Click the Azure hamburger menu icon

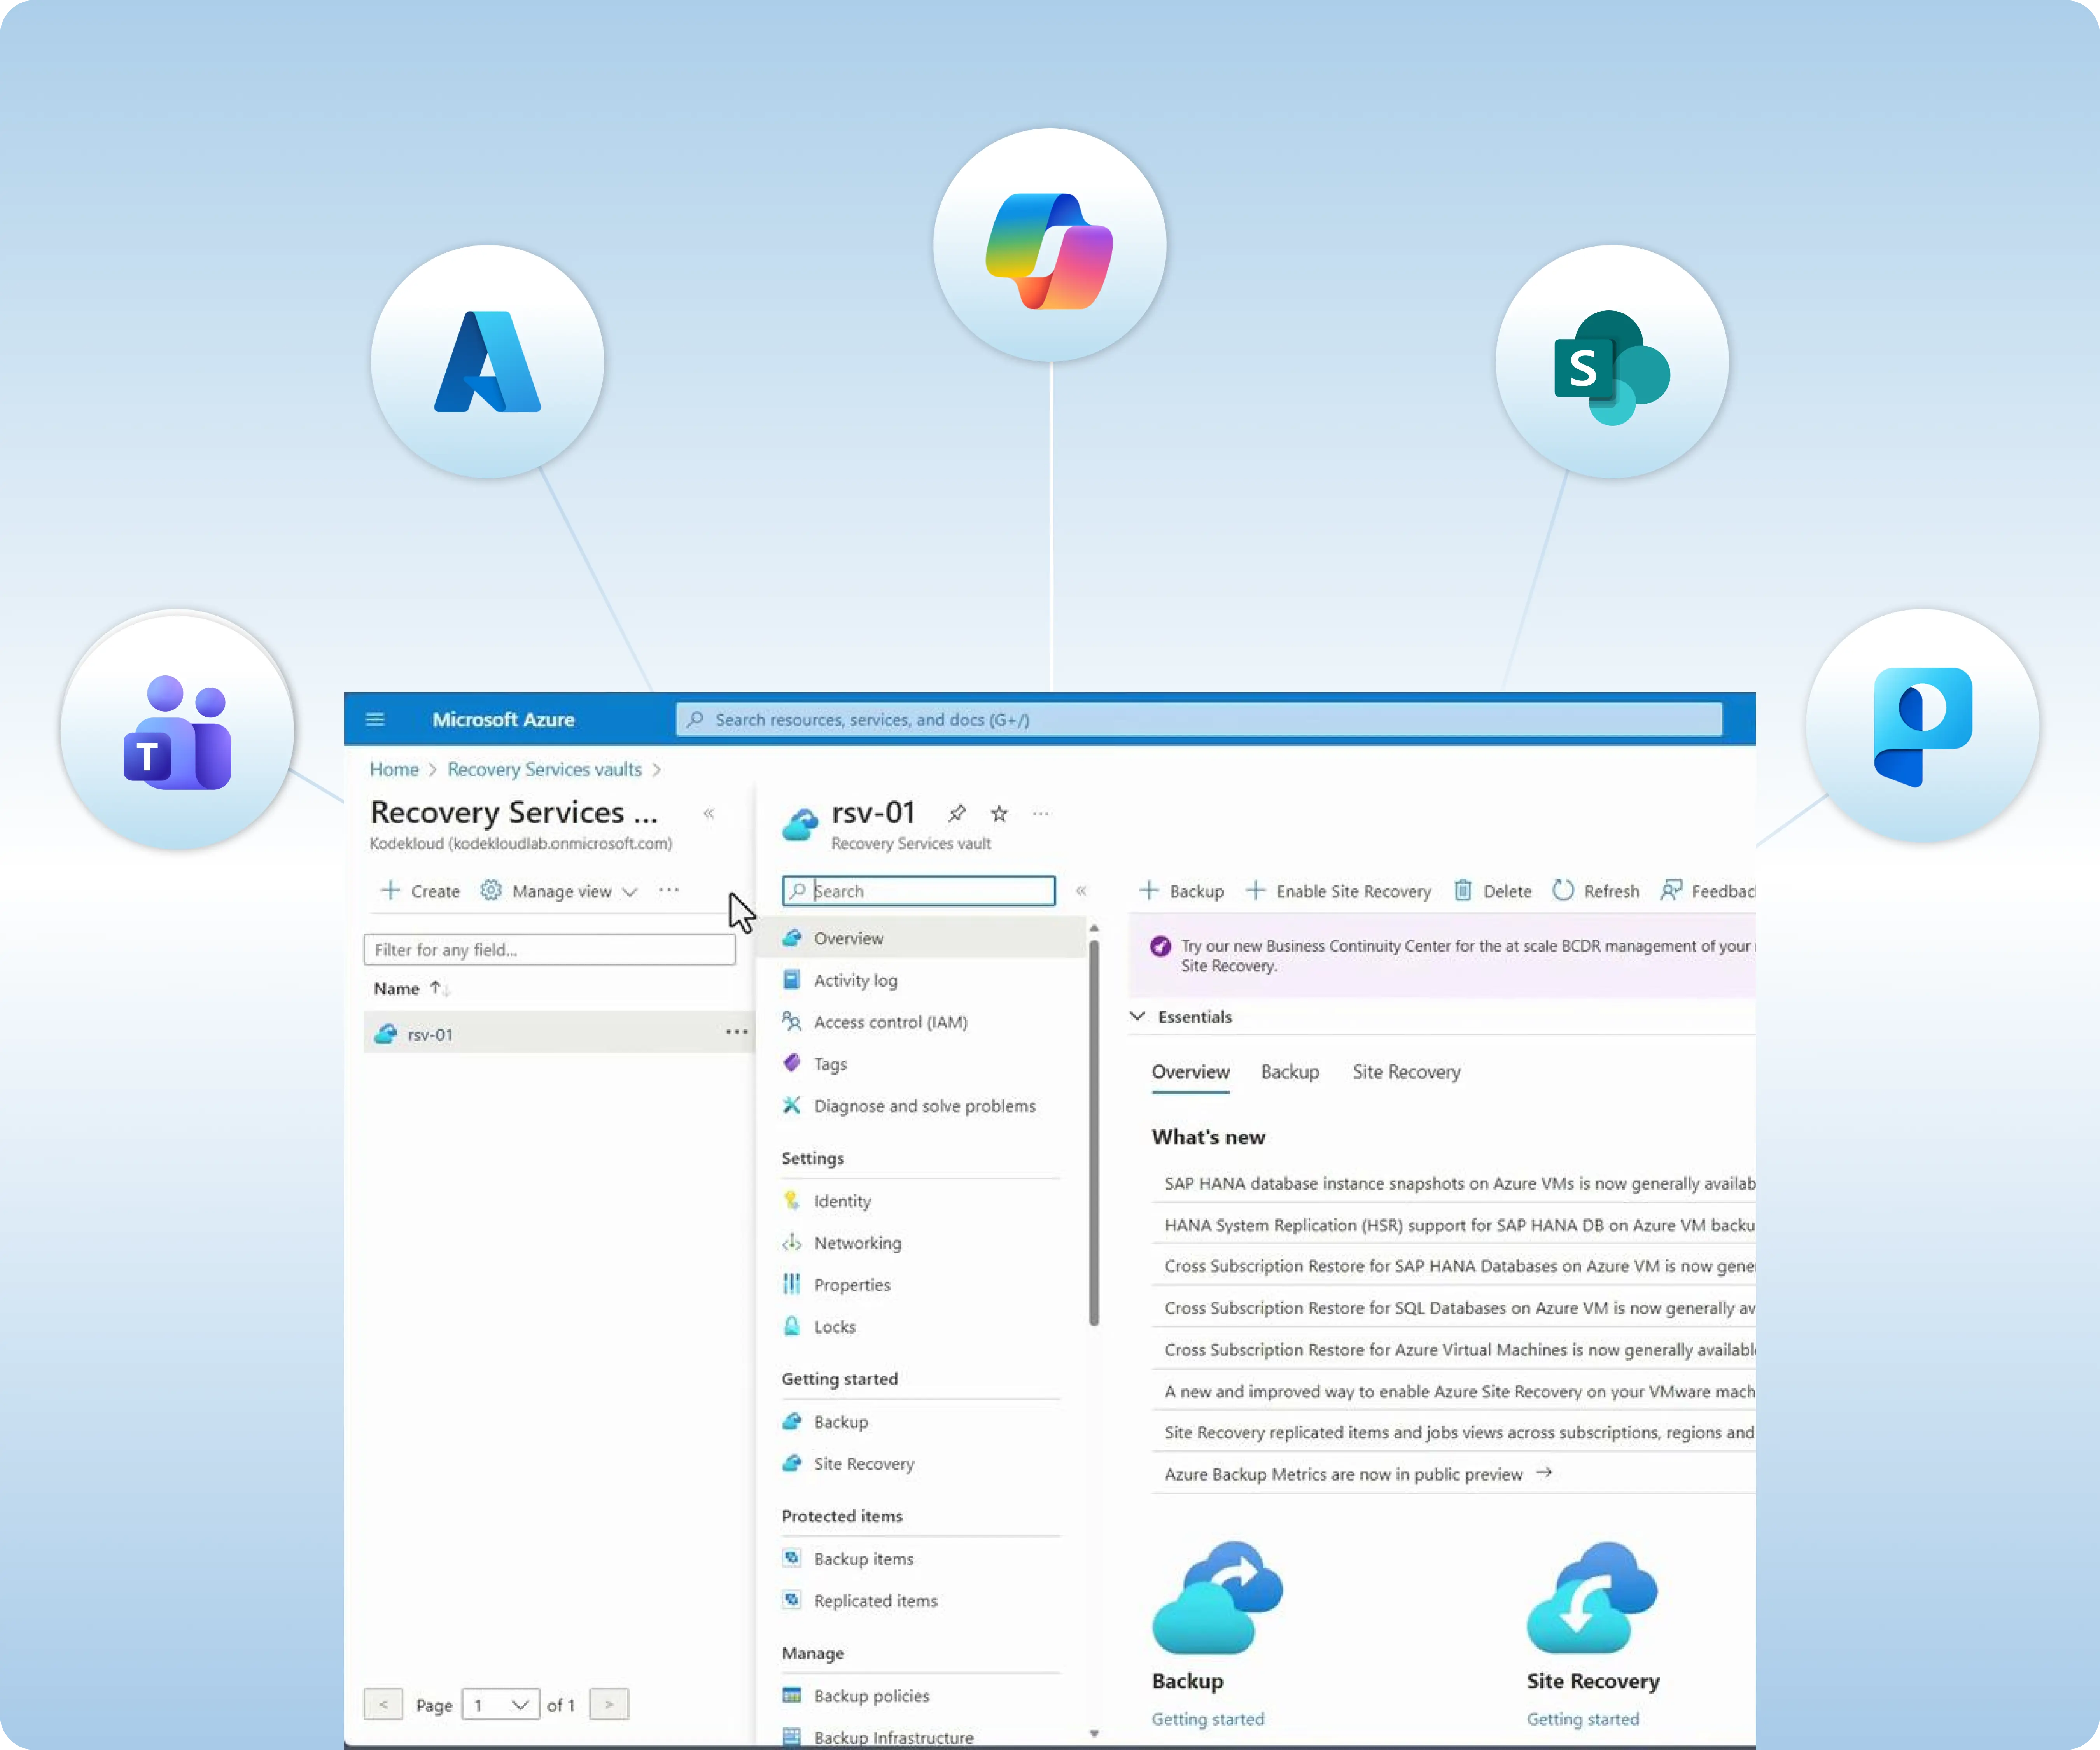click(x=375, y=719)
